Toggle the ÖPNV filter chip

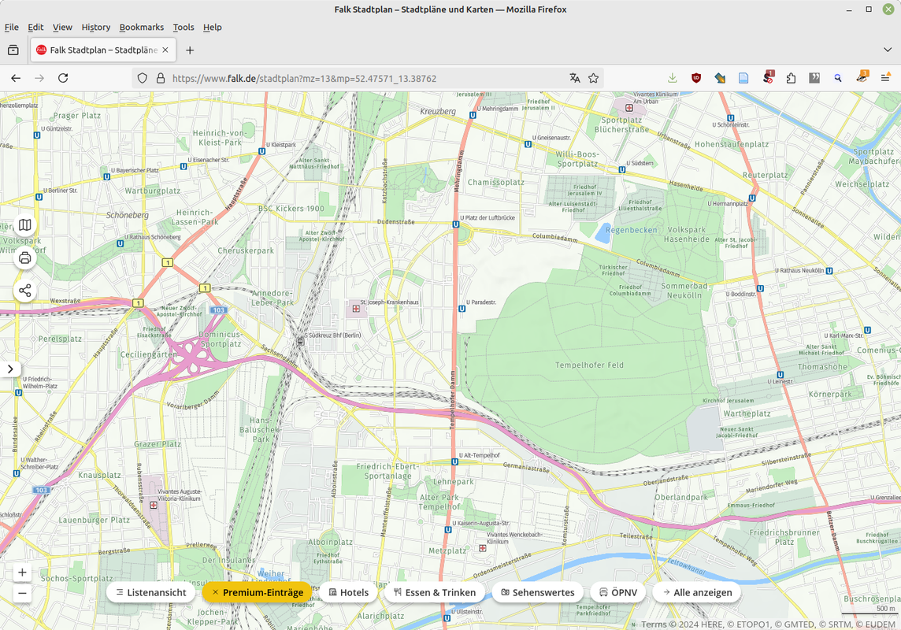617,592
